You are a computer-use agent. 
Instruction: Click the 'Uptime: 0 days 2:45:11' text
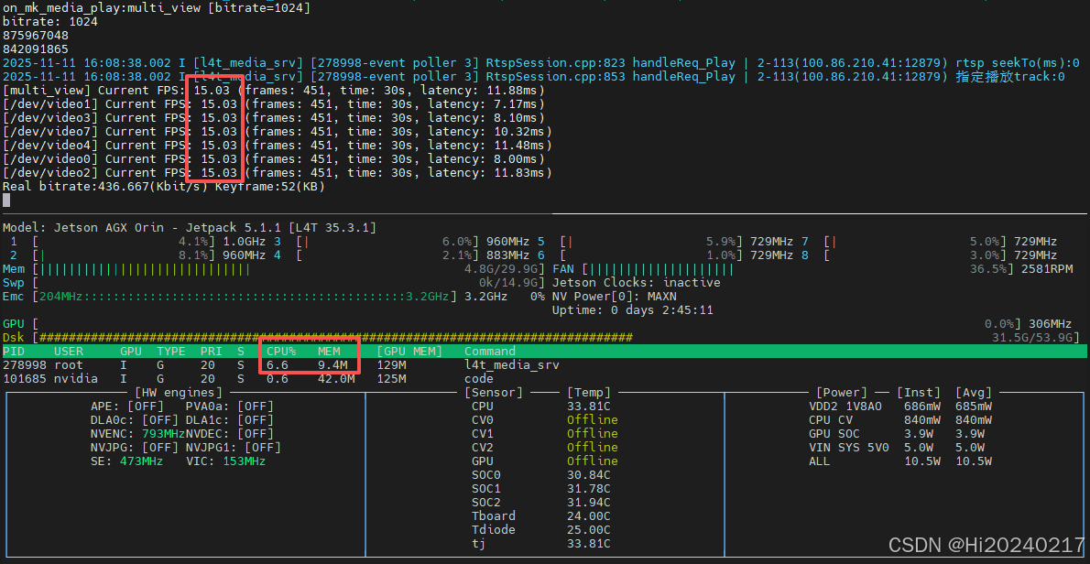pyautogui.click(x=632, y=310)
